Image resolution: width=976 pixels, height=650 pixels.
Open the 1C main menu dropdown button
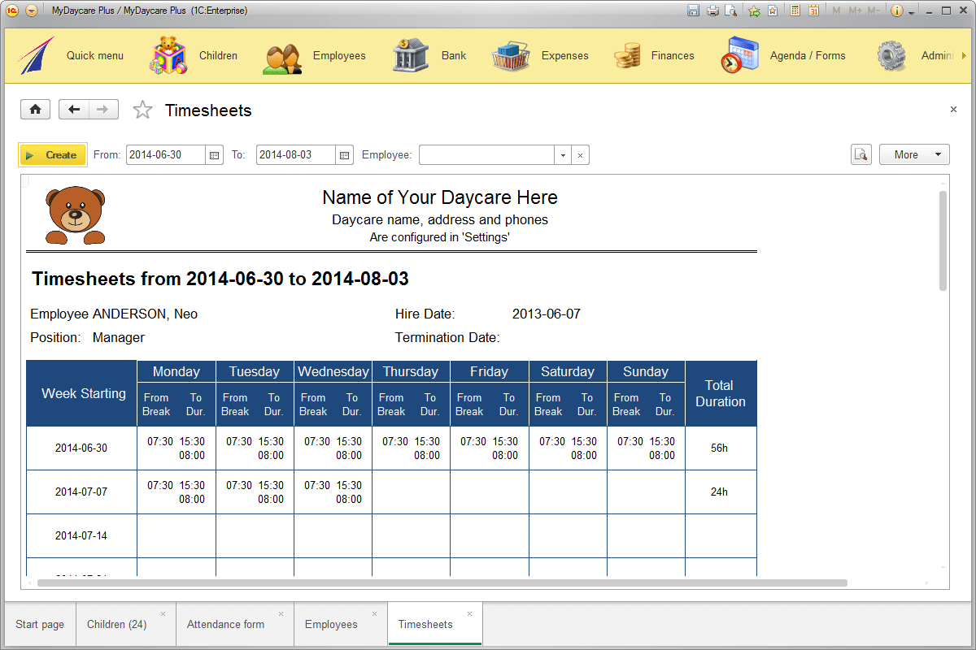(x=32, y=11)
